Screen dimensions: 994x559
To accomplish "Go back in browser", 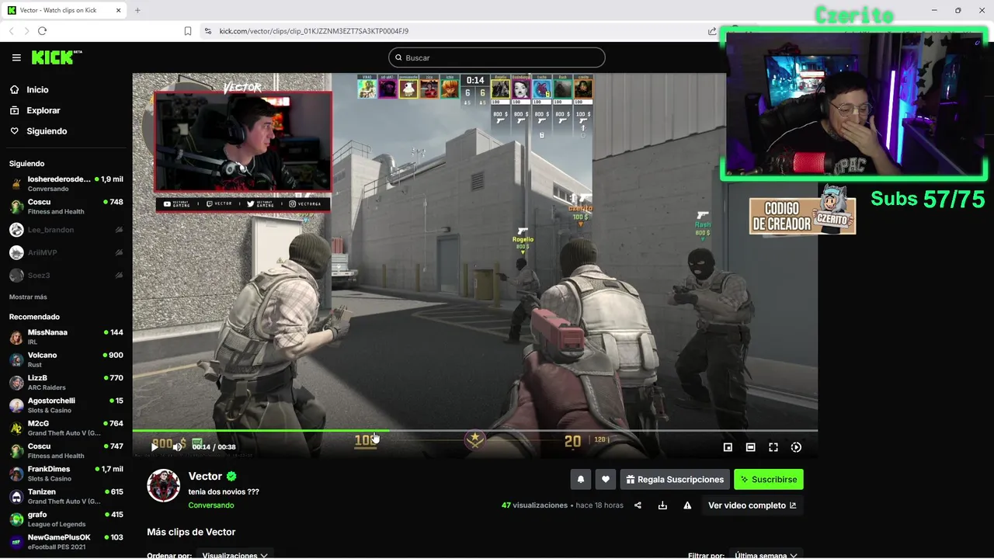I will click(x=11, y=31).
